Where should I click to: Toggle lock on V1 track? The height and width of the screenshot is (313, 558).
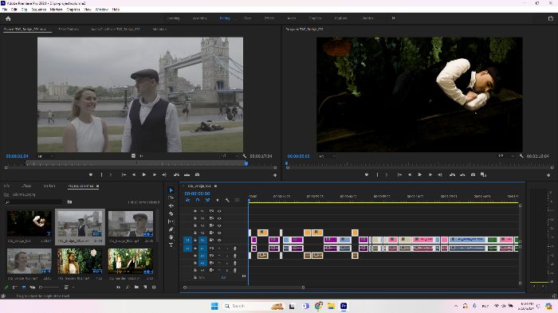195,240
